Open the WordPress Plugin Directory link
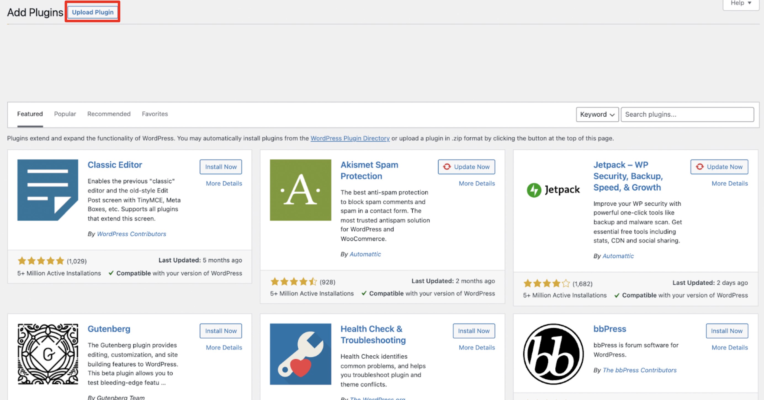Image resolution: width=764 pixels, height=400 pixels. tap(350, 138)
